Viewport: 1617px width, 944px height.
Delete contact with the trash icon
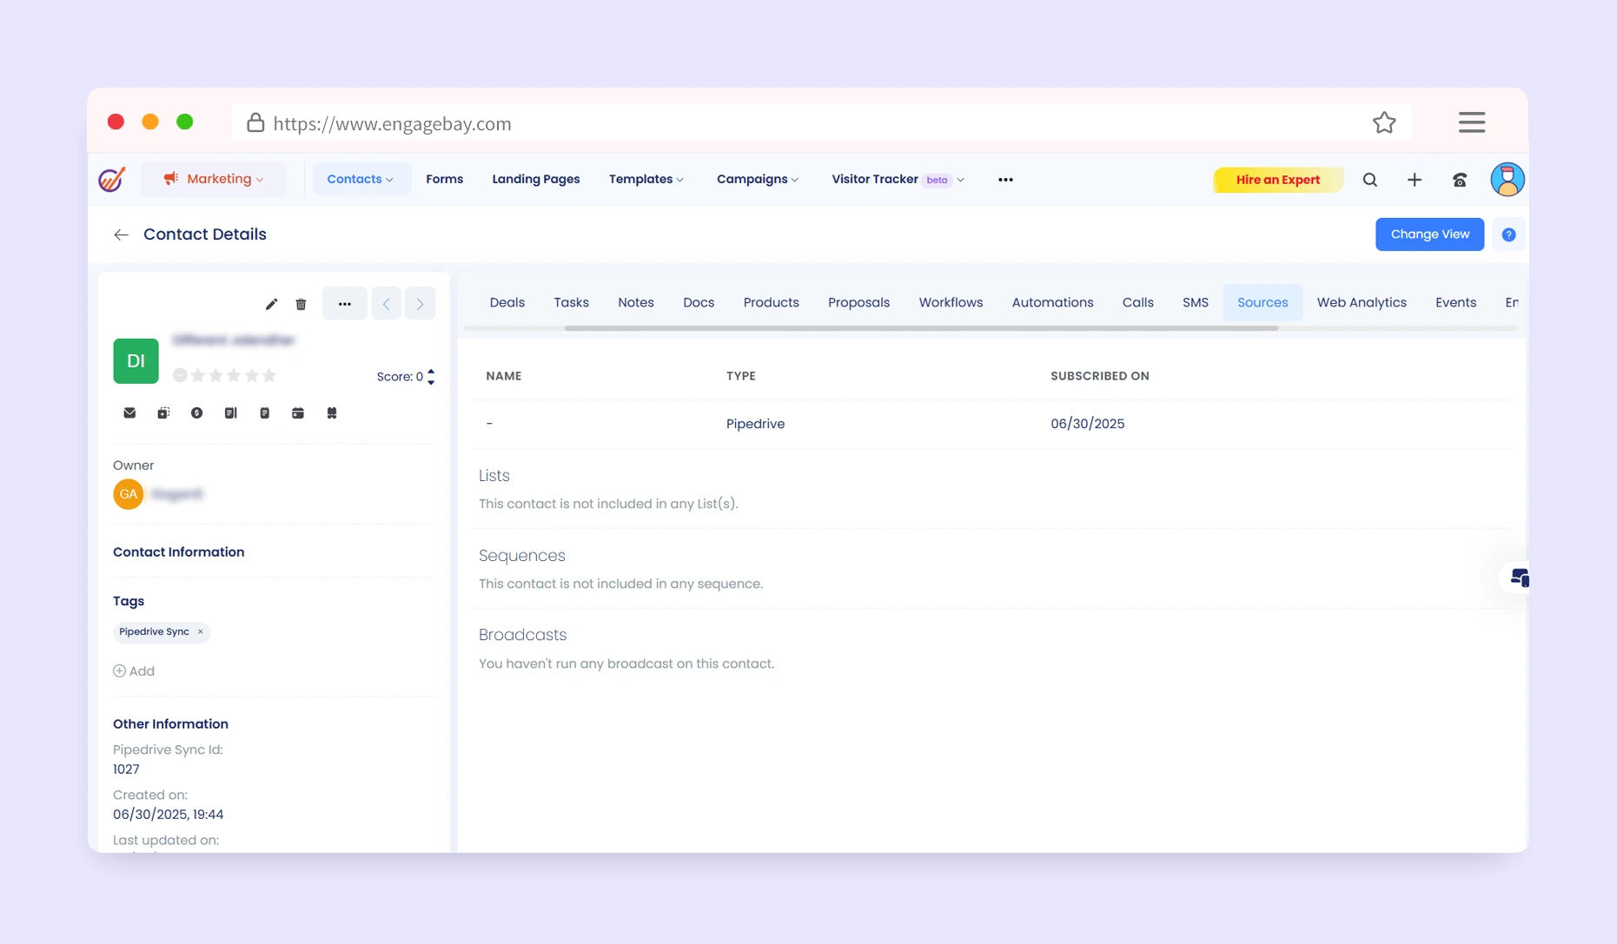point(301,304)
